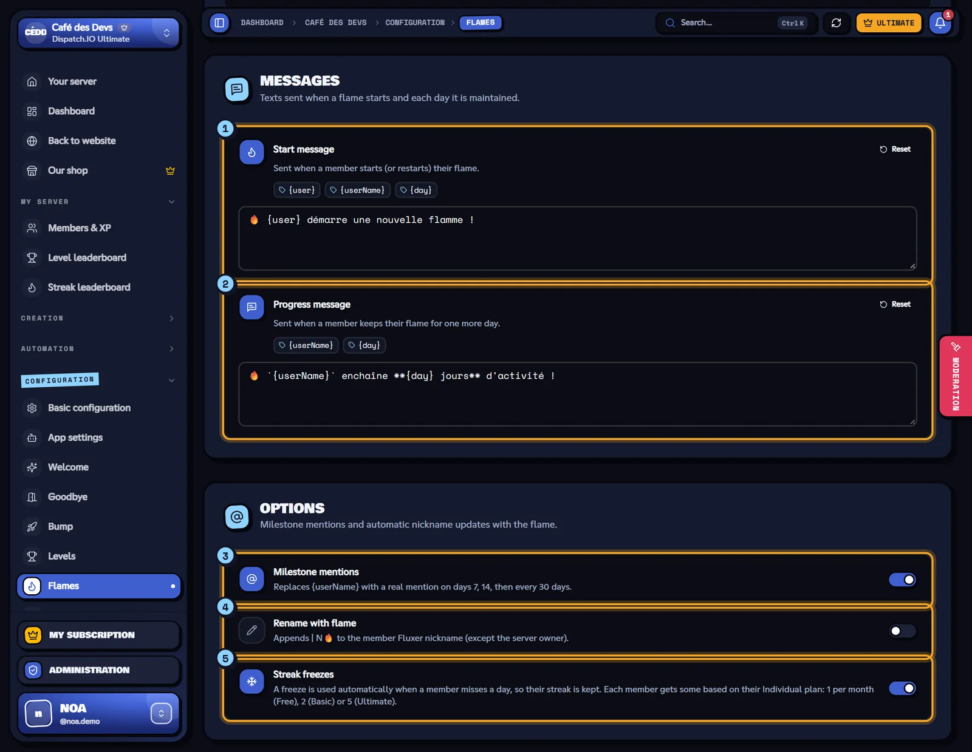Disable the Milestone mentions toggle
This screenshot has height=752, width=972.
click(902, 580)
